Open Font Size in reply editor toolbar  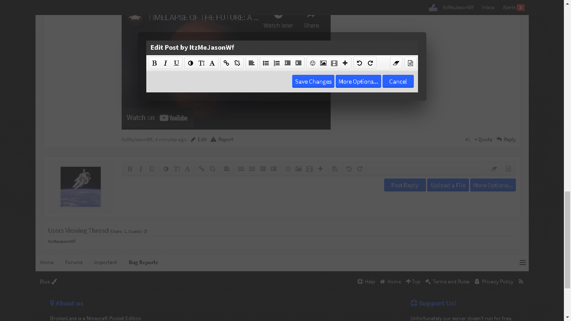[177, 169]
